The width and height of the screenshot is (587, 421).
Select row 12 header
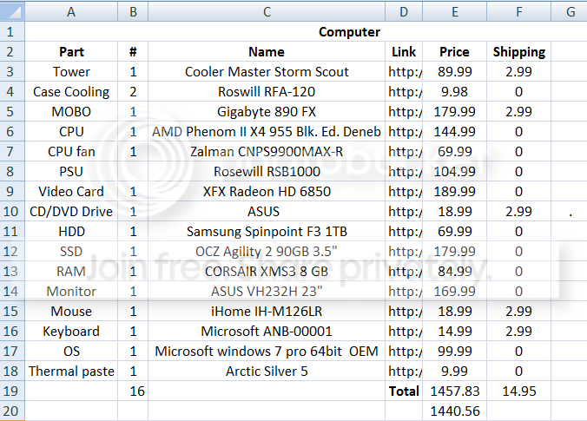[x=12, y=251]
